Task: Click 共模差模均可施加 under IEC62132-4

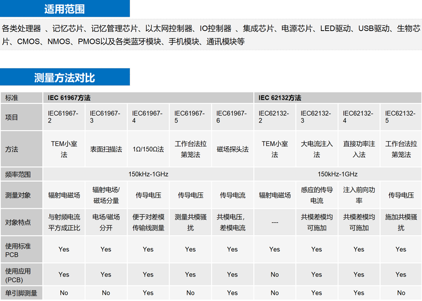Action: 359,222
